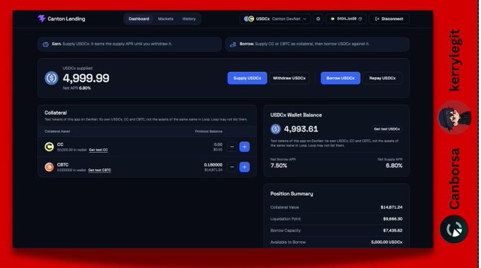
Task: Click the Earn banner piggy icon
Action: pyautogui.click(x=46, y=44)
